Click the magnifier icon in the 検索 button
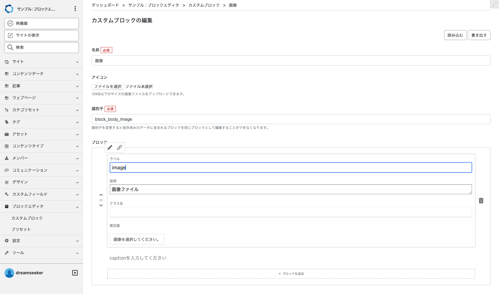Screen dimensions: 499x294 [10, 47]
